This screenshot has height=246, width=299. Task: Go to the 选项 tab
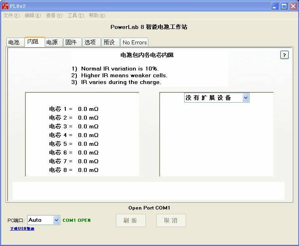click(x=91, y=42)
